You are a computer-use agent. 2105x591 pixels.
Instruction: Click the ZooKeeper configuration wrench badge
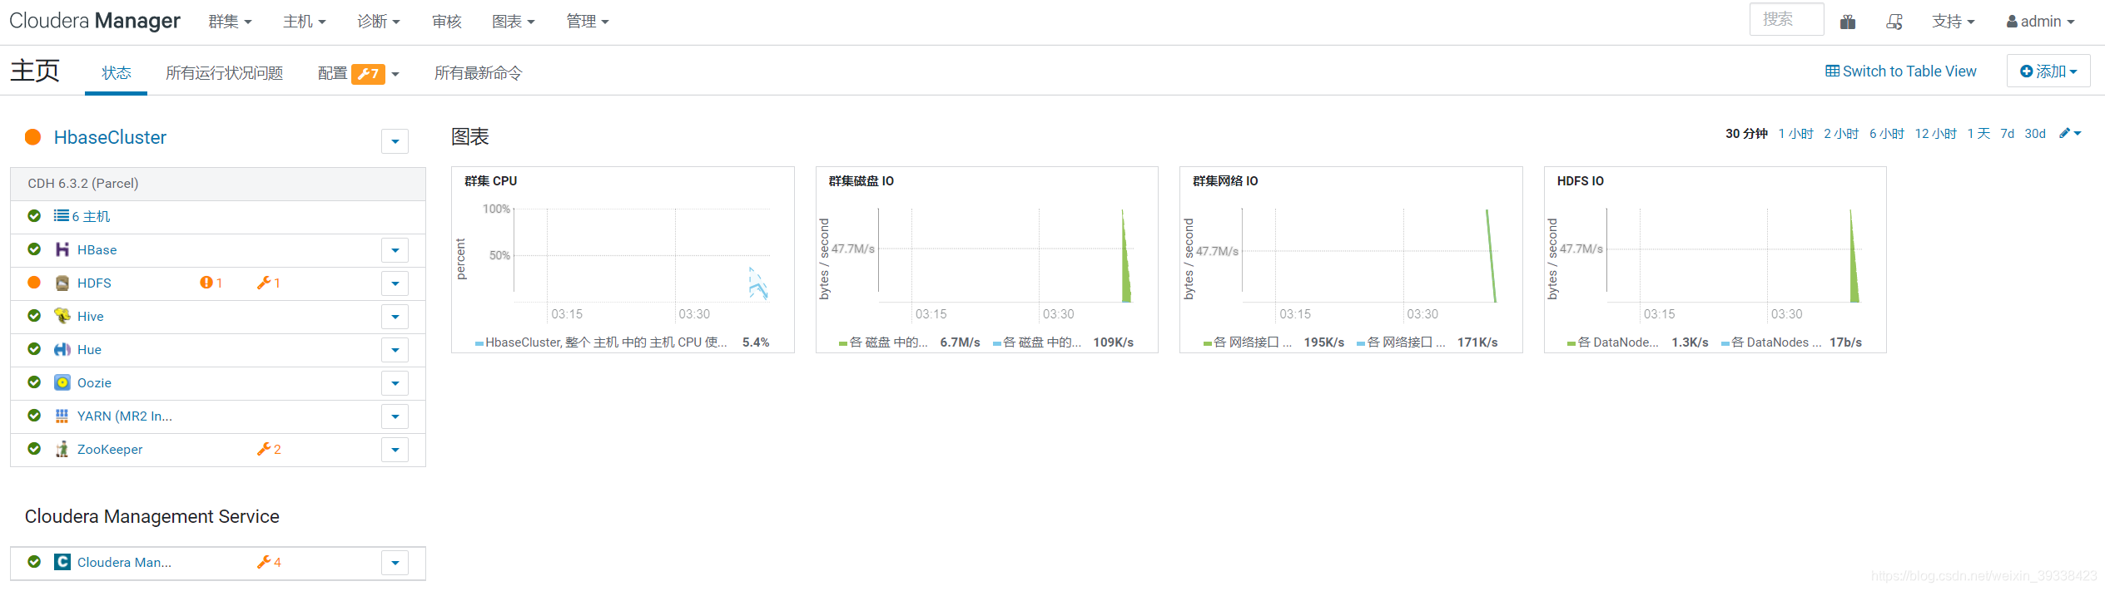coord(269,449)
